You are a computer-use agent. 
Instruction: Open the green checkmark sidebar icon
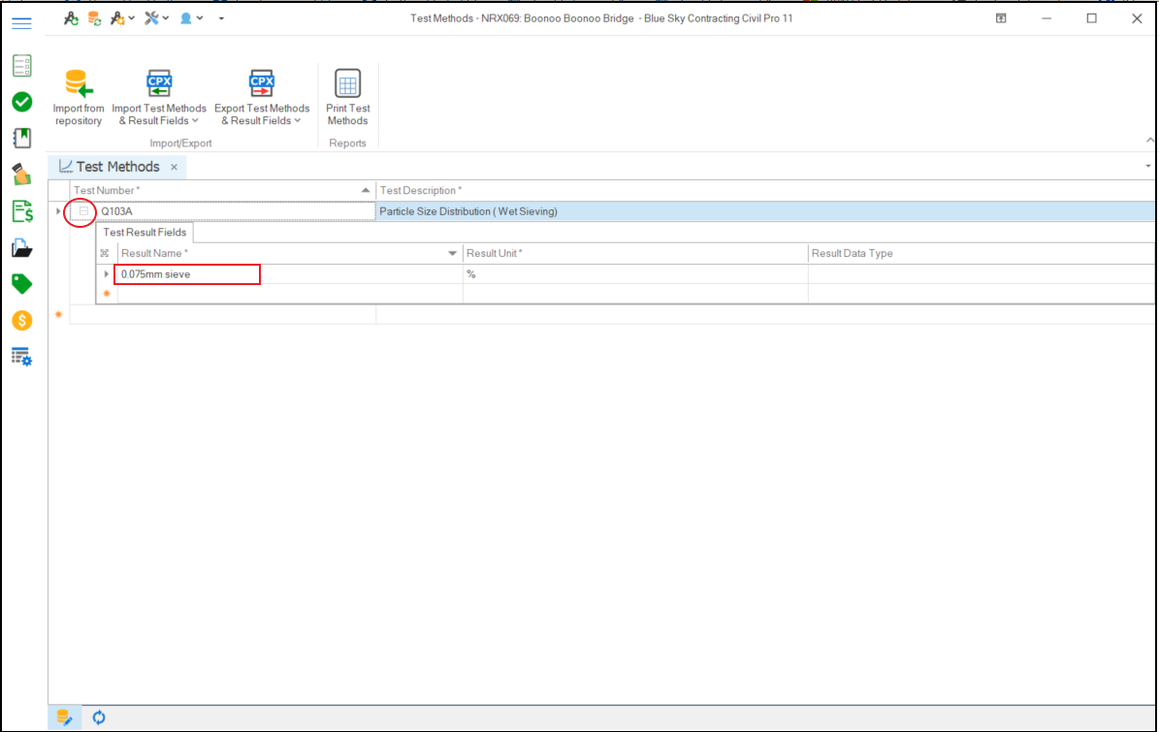tap(21, 102)
